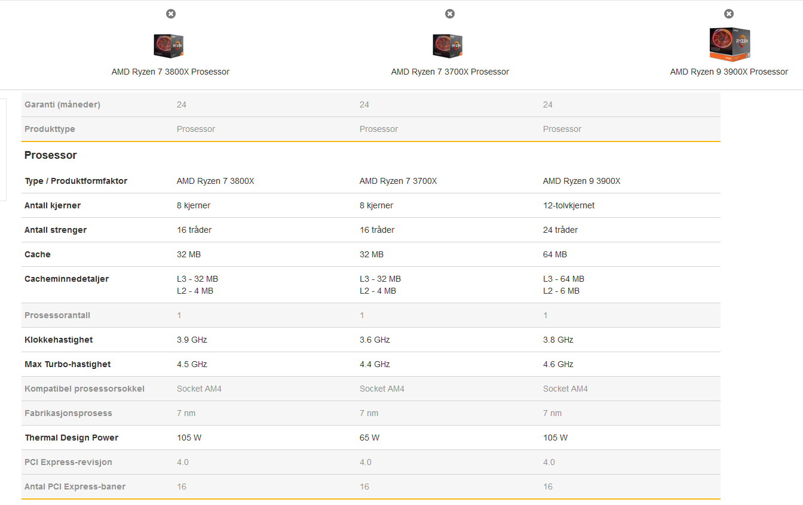Select the Antall kjerner row label
The image size is (803, 505).
(x=53, y=205)
